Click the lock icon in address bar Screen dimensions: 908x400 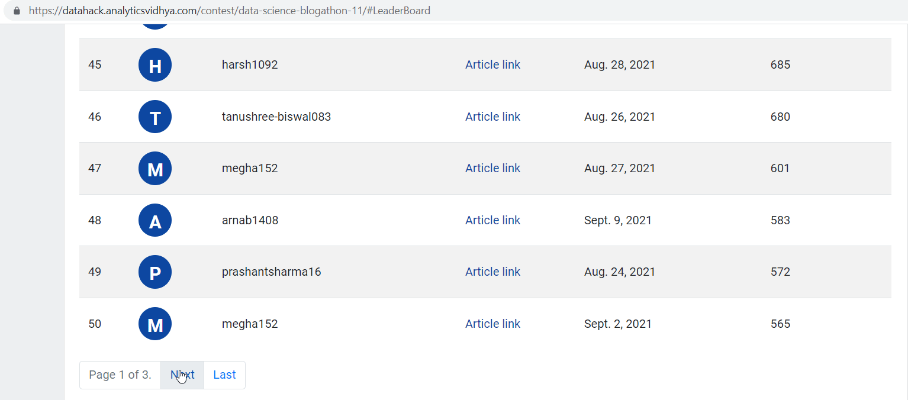[x=17, y=11]
